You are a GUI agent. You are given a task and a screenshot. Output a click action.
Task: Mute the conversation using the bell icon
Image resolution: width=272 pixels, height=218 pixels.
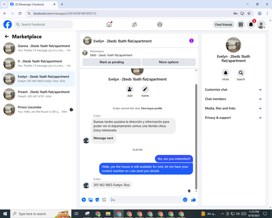[x=225, y=73]
